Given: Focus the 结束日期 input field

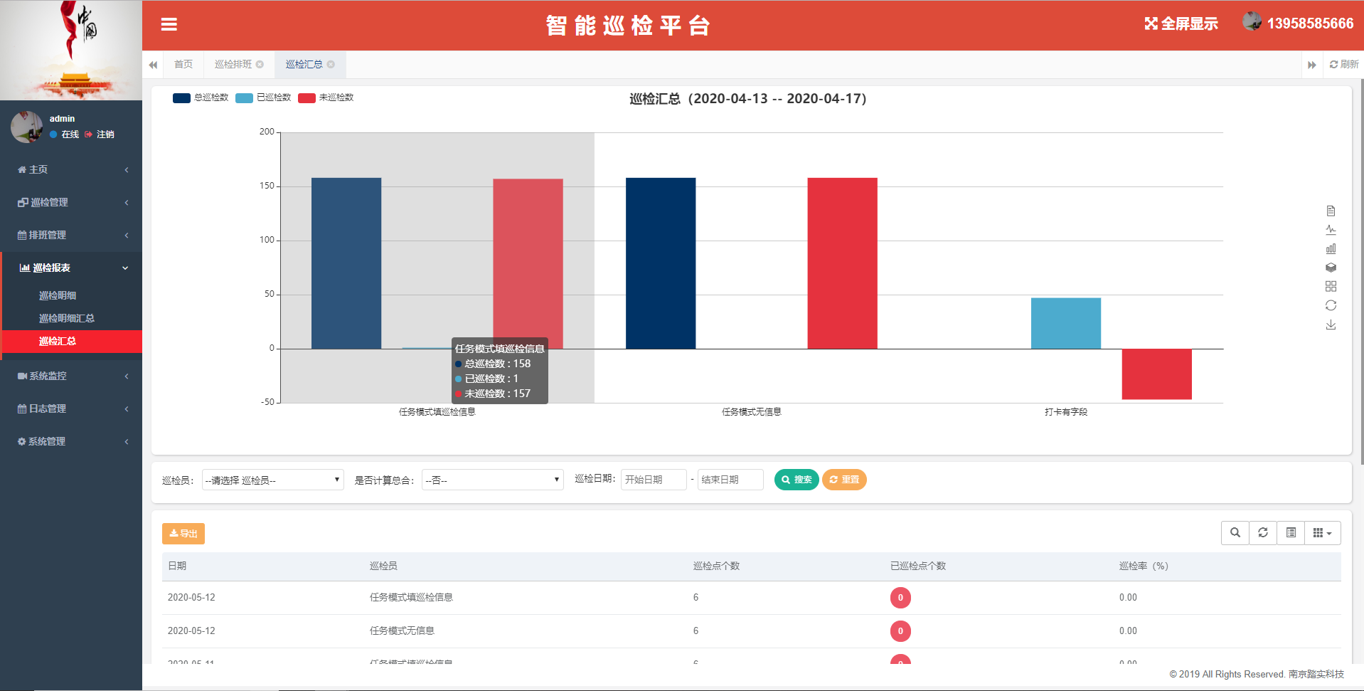Looking at the screenshot, I should pyautogui.click(x=730, y=480).
